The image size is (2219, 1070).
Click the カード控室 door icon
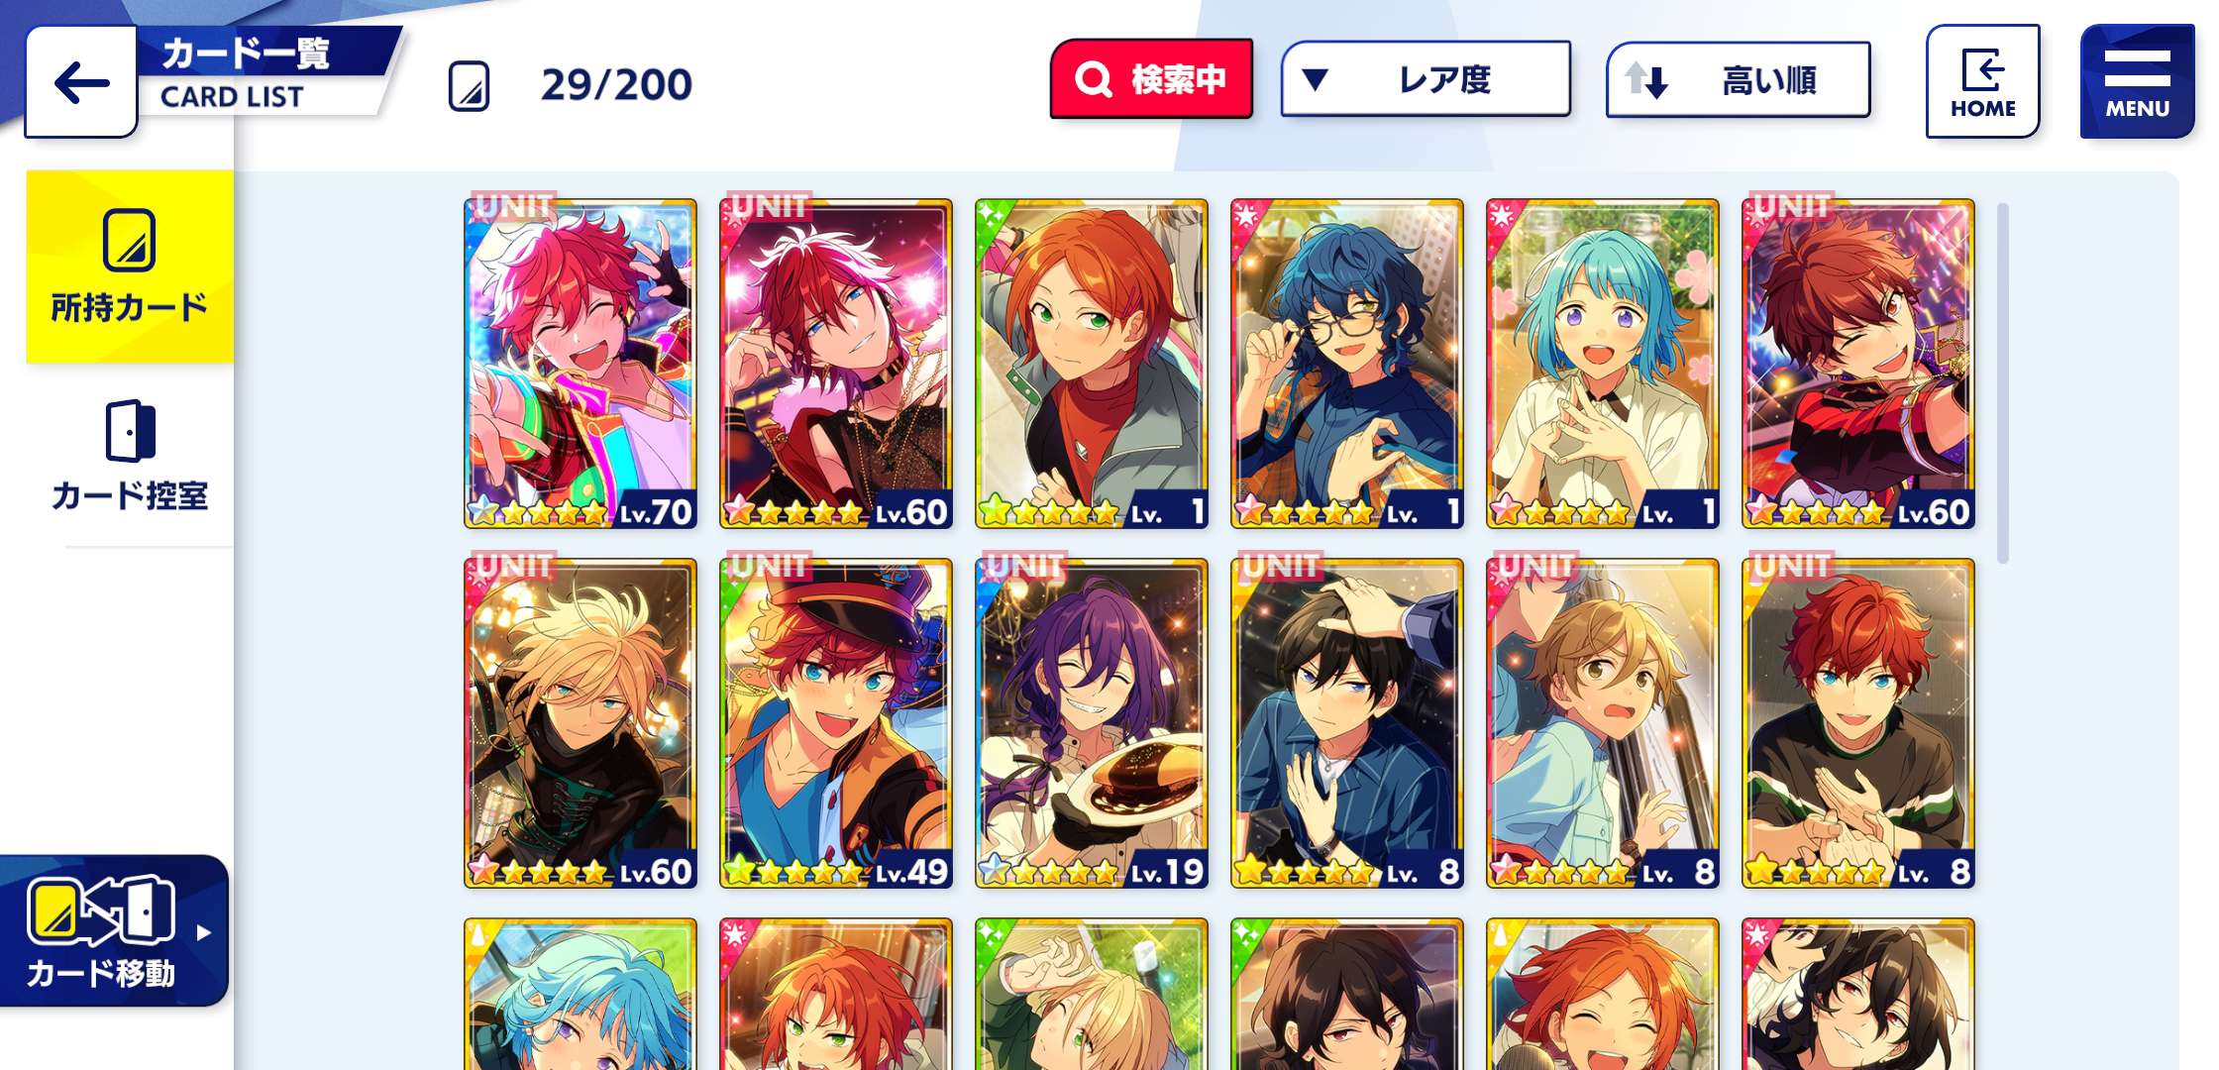point(130,431)
